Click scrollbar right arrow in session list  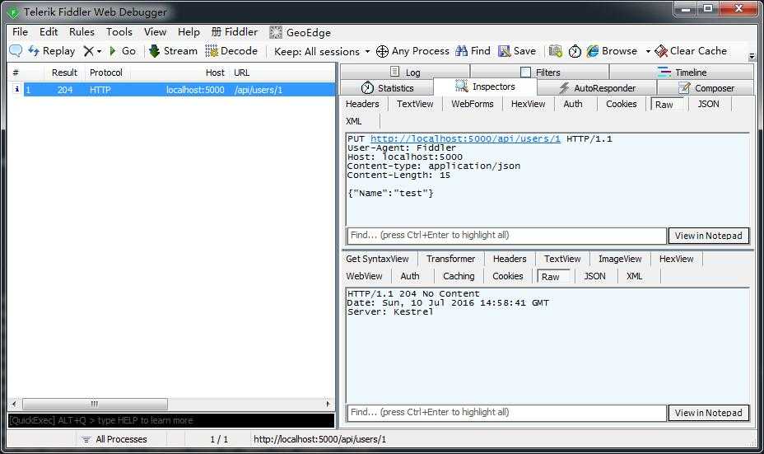tap(328, 404)
